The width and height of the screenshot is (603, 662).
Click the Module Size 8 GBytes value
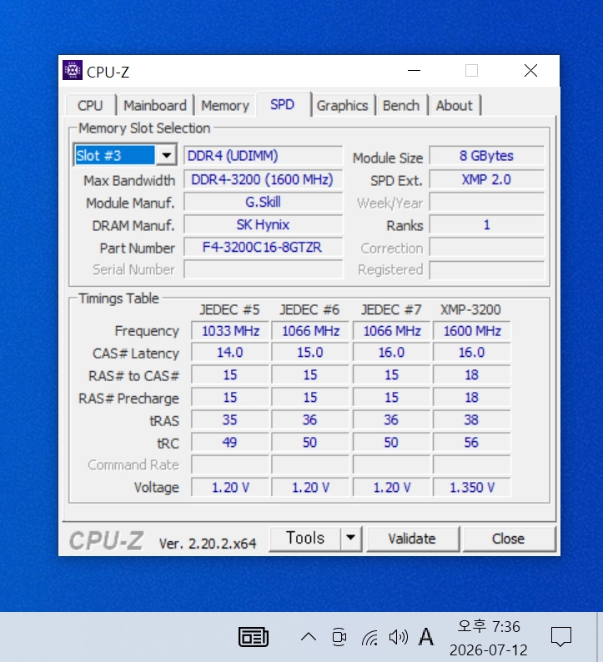tap(487, 156)
